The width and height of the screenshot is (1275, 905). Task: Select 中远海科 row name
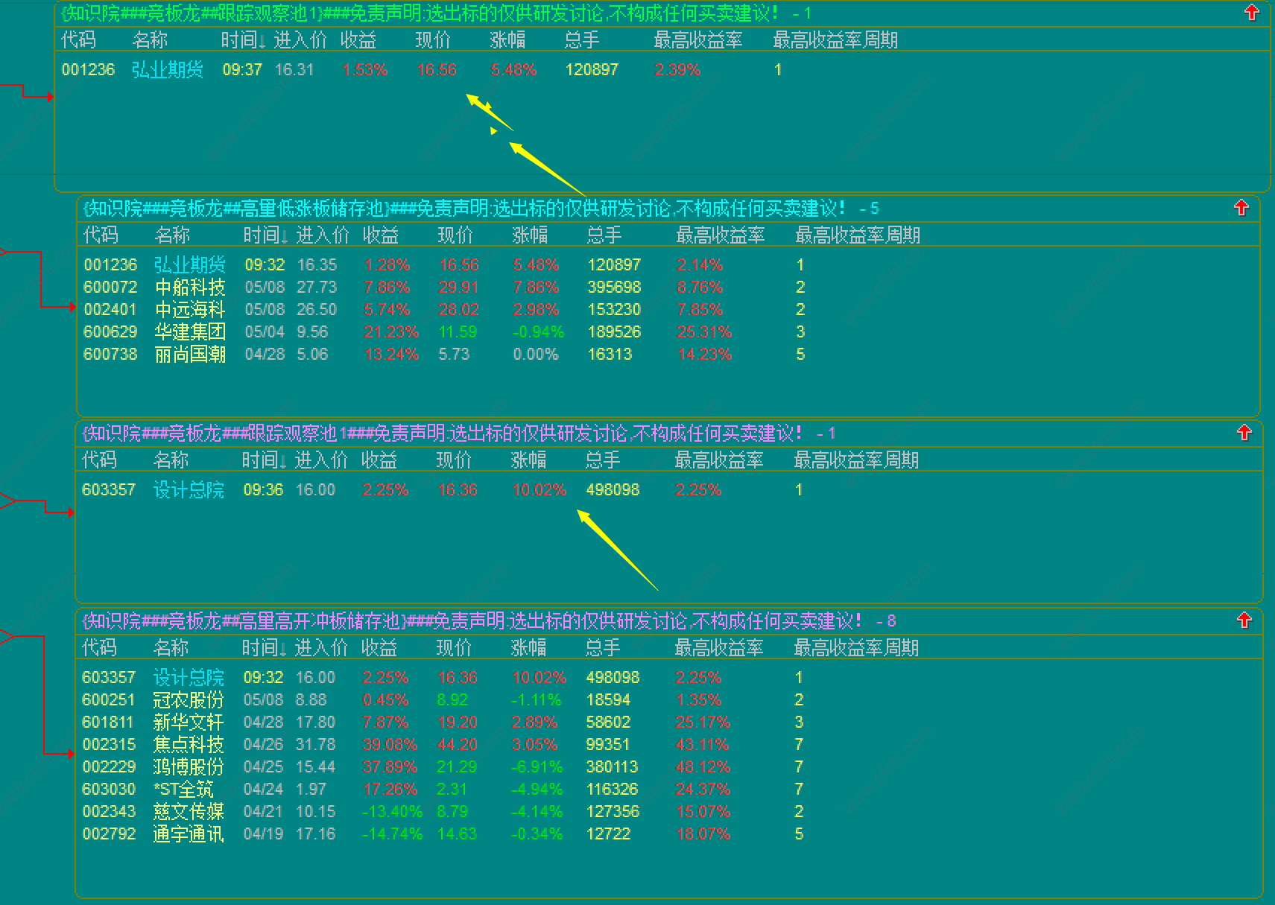click(190, 310)
